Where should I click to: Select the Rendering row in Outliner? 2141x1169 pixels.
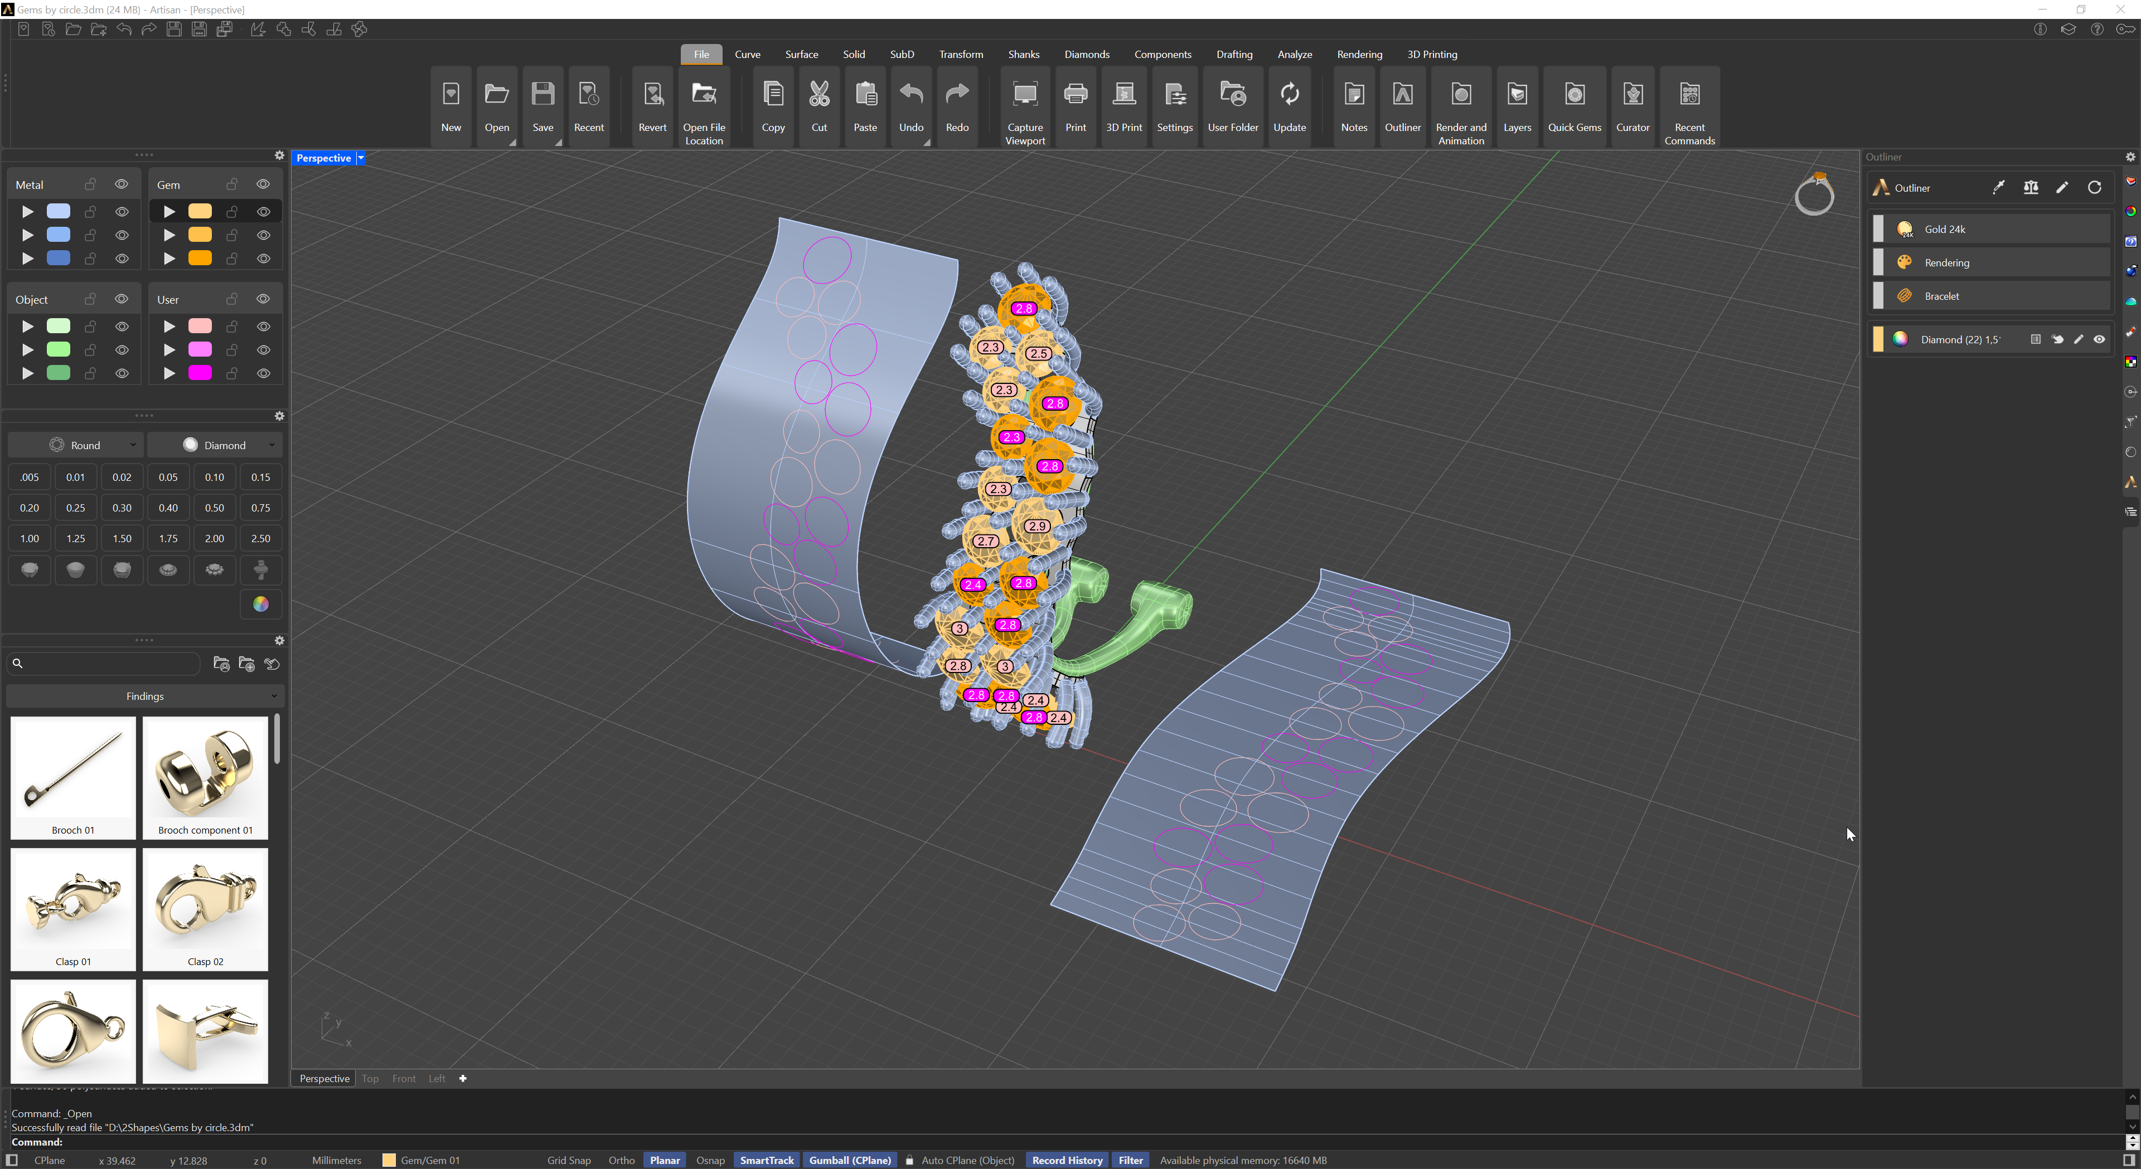[x=1992, y=262]
